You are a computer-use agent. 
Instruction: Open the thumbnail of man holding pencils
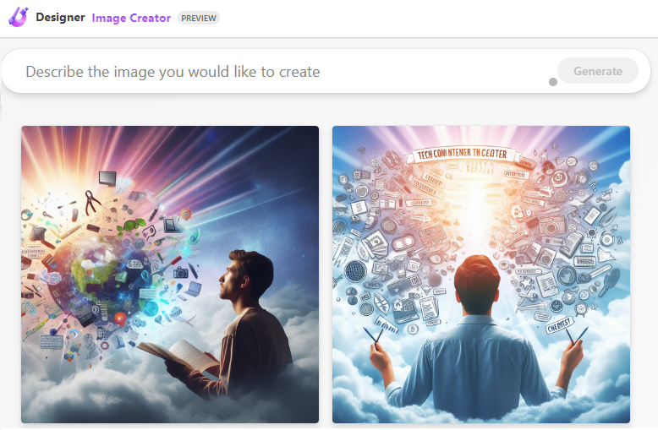click(x=481, y=274)
